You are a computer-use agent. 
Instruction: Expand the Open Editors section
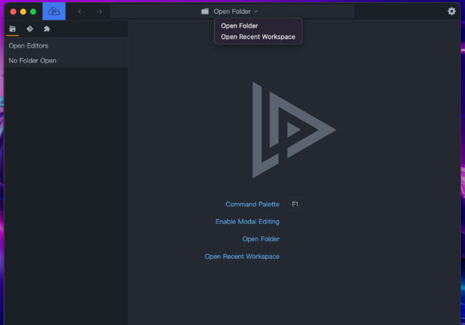coord(66,45)
